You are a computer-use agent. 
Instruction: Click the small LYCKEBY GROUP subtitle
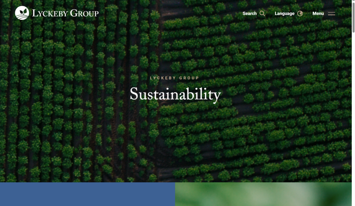click(175, 78)
